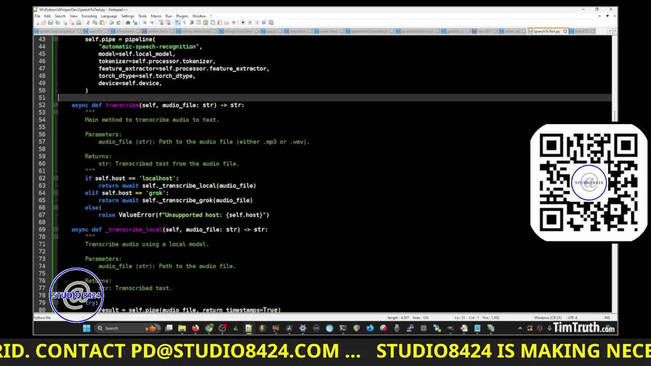Open File Explorer from the taskbar
651x366 pixels.
tap(182, 328)
